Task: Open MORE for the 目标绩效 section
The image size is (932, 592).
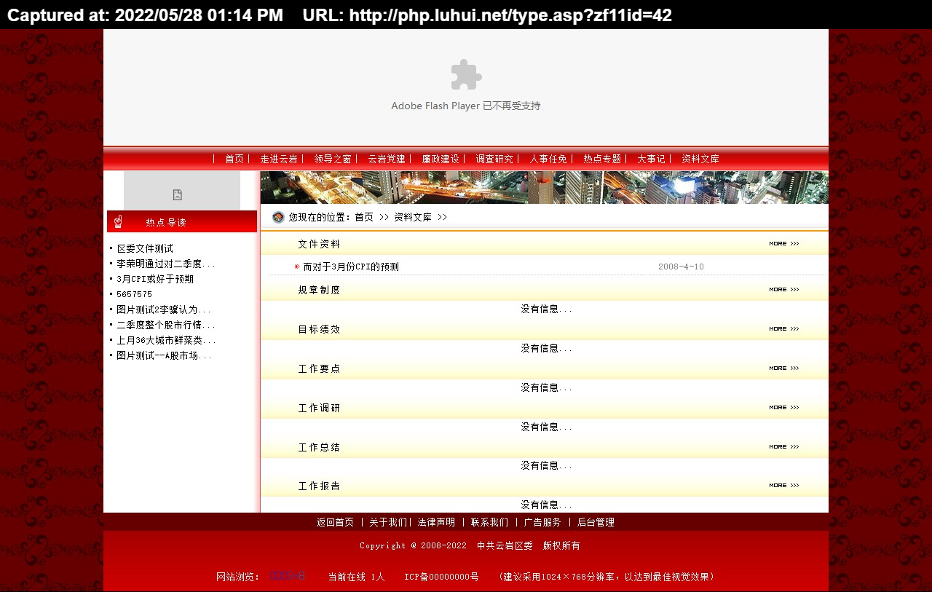Action: pyautogui.click(x=784, y=329)
